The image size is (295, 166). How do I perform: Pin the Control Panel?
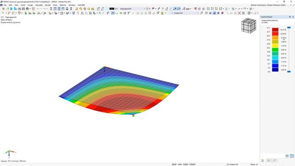[290, 17]
